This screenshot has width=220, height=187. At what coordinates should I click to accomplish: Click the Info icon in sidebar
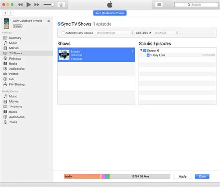pyautogui.click(x=6, y=79)
